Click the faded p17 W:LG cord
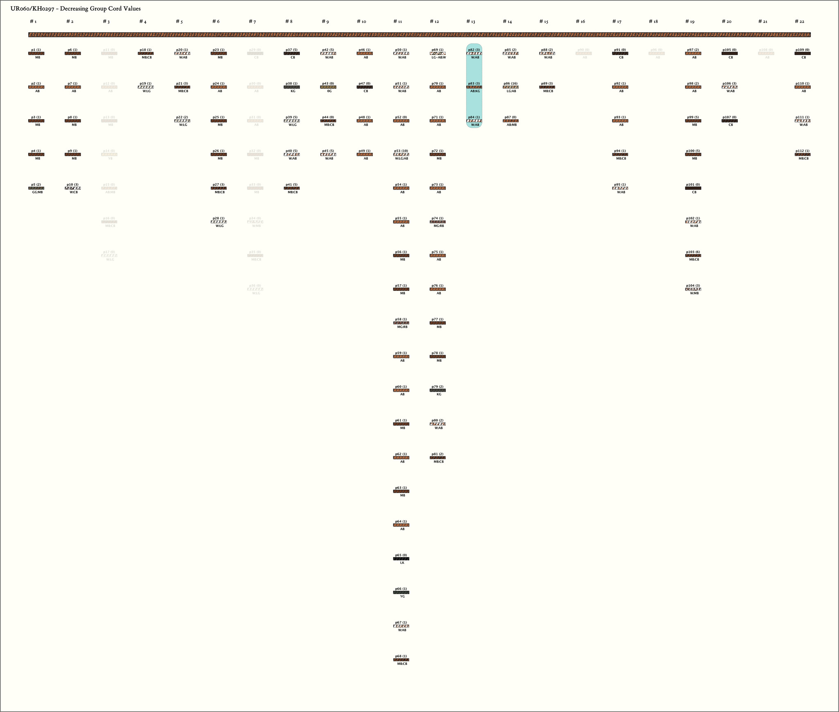The image size is (839, 712). 109,256
